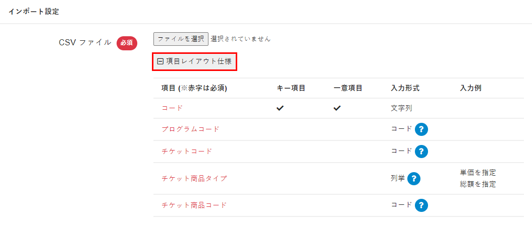Click the インポート設定 section heading

pyautogui.click(x=34, y=12)
